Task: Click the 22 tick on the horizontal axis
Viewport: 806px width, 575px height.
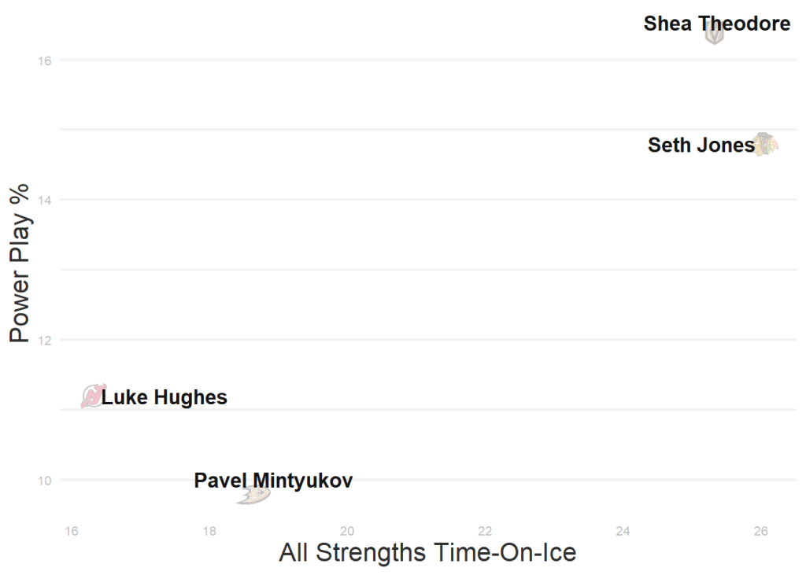Action: [485, 532]
